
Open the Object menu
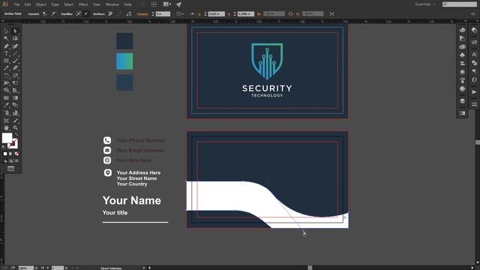tap(40, 4)
